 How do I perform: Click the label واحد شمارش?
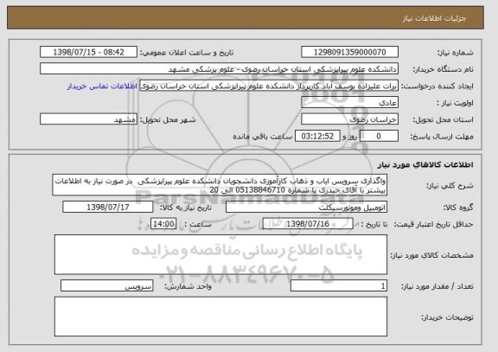188,286
